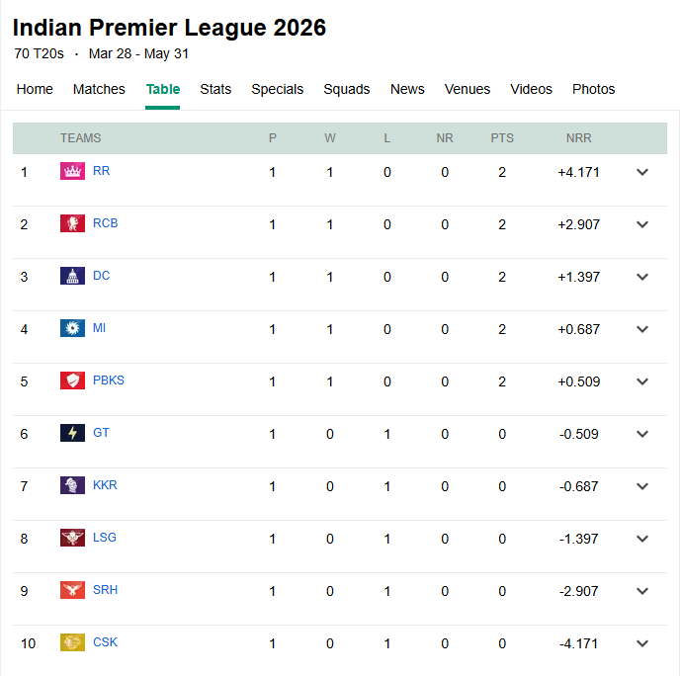Click the KKR team logo icon
Image resolution: width=680 pixels, height=676 pixels.
tap(72, 485)
